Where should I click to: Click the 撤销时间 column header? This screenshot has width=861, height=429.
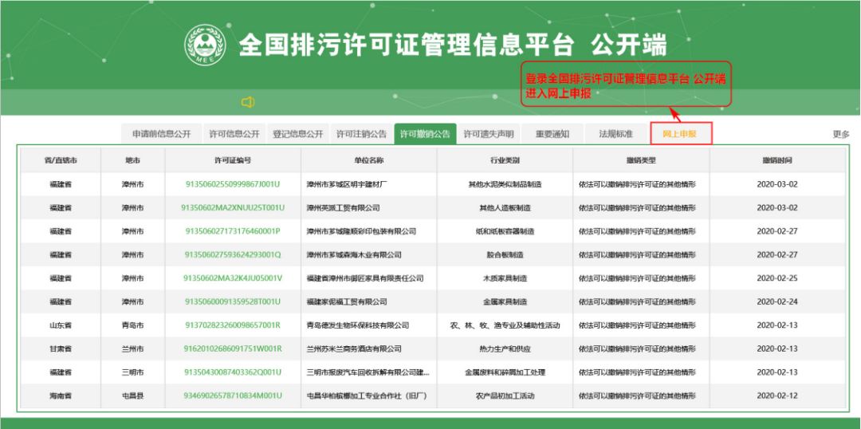(776, 160)
